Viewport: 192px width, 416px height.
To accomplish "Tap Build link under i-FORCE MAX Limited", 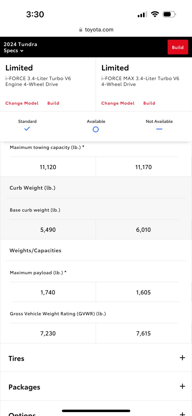I will (x=149, y=103).
